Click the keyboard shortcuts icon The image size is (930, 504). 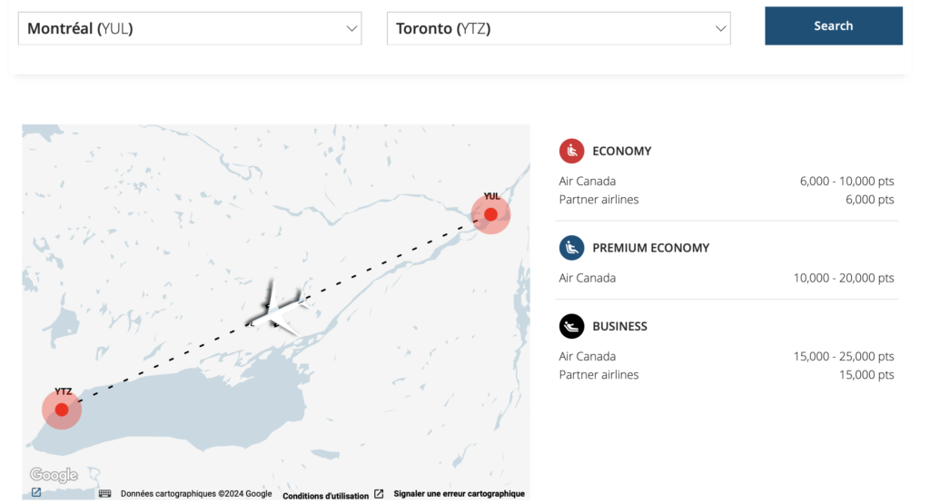104,494
